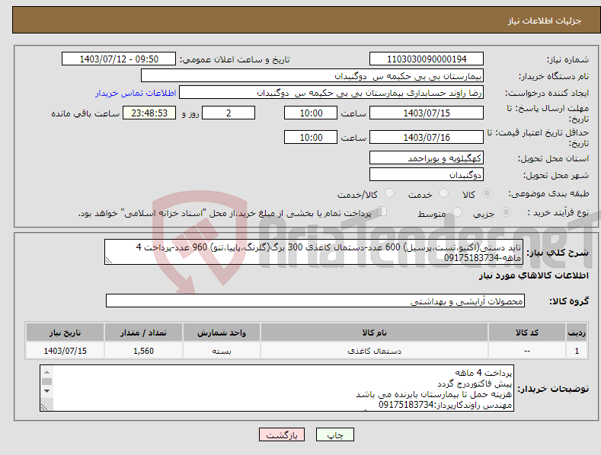Click the unit cell بسته
Screen dimensions: 601x455
click(222, 351)
